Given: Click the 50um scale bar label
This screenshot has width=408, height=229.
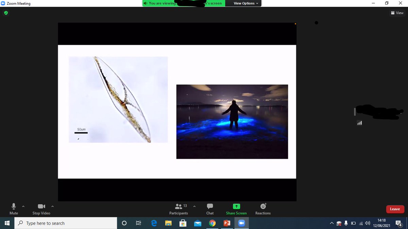Looking at the screenshot, I should [x=82, y=130].
